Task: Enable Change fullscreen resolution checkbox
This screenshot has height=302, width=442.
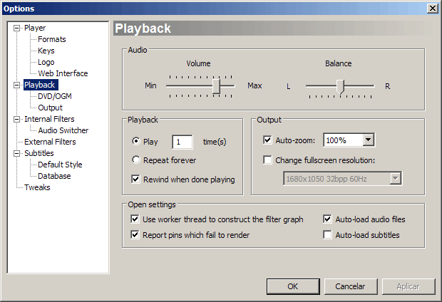Action: click(x=267, y=160)
